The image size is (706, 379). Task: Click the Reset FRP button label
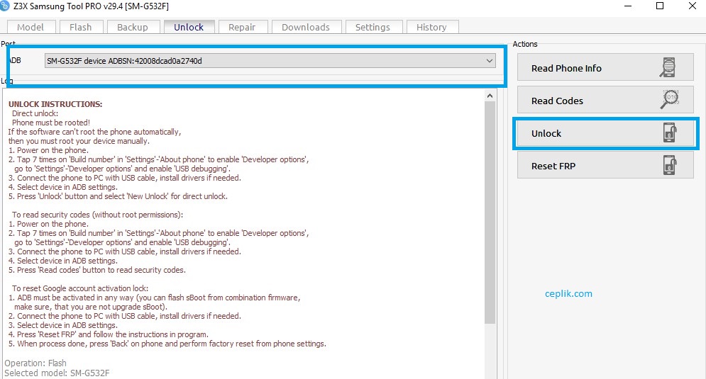[553, 166]
